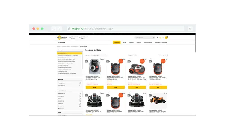Open the products-per-page dropdown showing 25

click(136, 55)
